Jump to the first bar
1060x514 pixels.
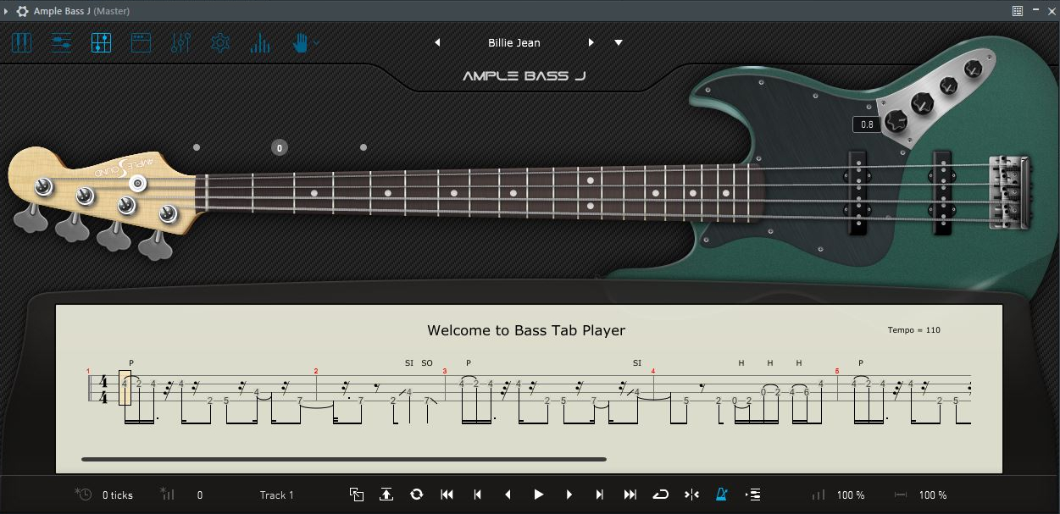(x=447, y=495)
